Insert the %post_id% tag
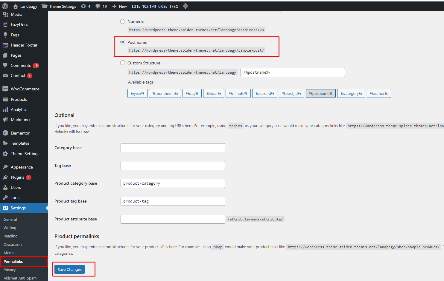 click(x=292, y=93)
